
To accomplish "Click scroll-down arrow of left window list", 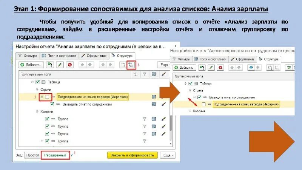I will click(x=171, y=144).
